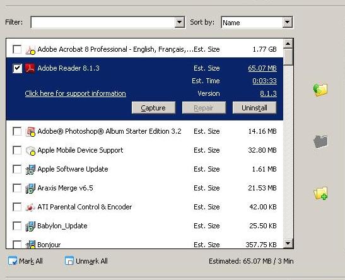
Task: Click the ATI Parental Control & Encoder icon
Action: coord(30,207)
